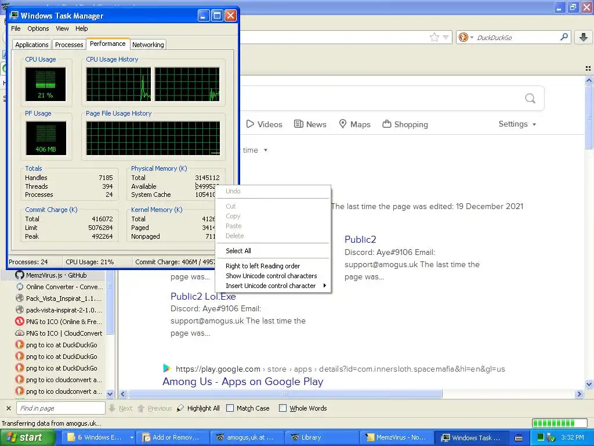The image size is (594, 446).
Task: Click the magnifier in the browser search box
Action: 564,37
